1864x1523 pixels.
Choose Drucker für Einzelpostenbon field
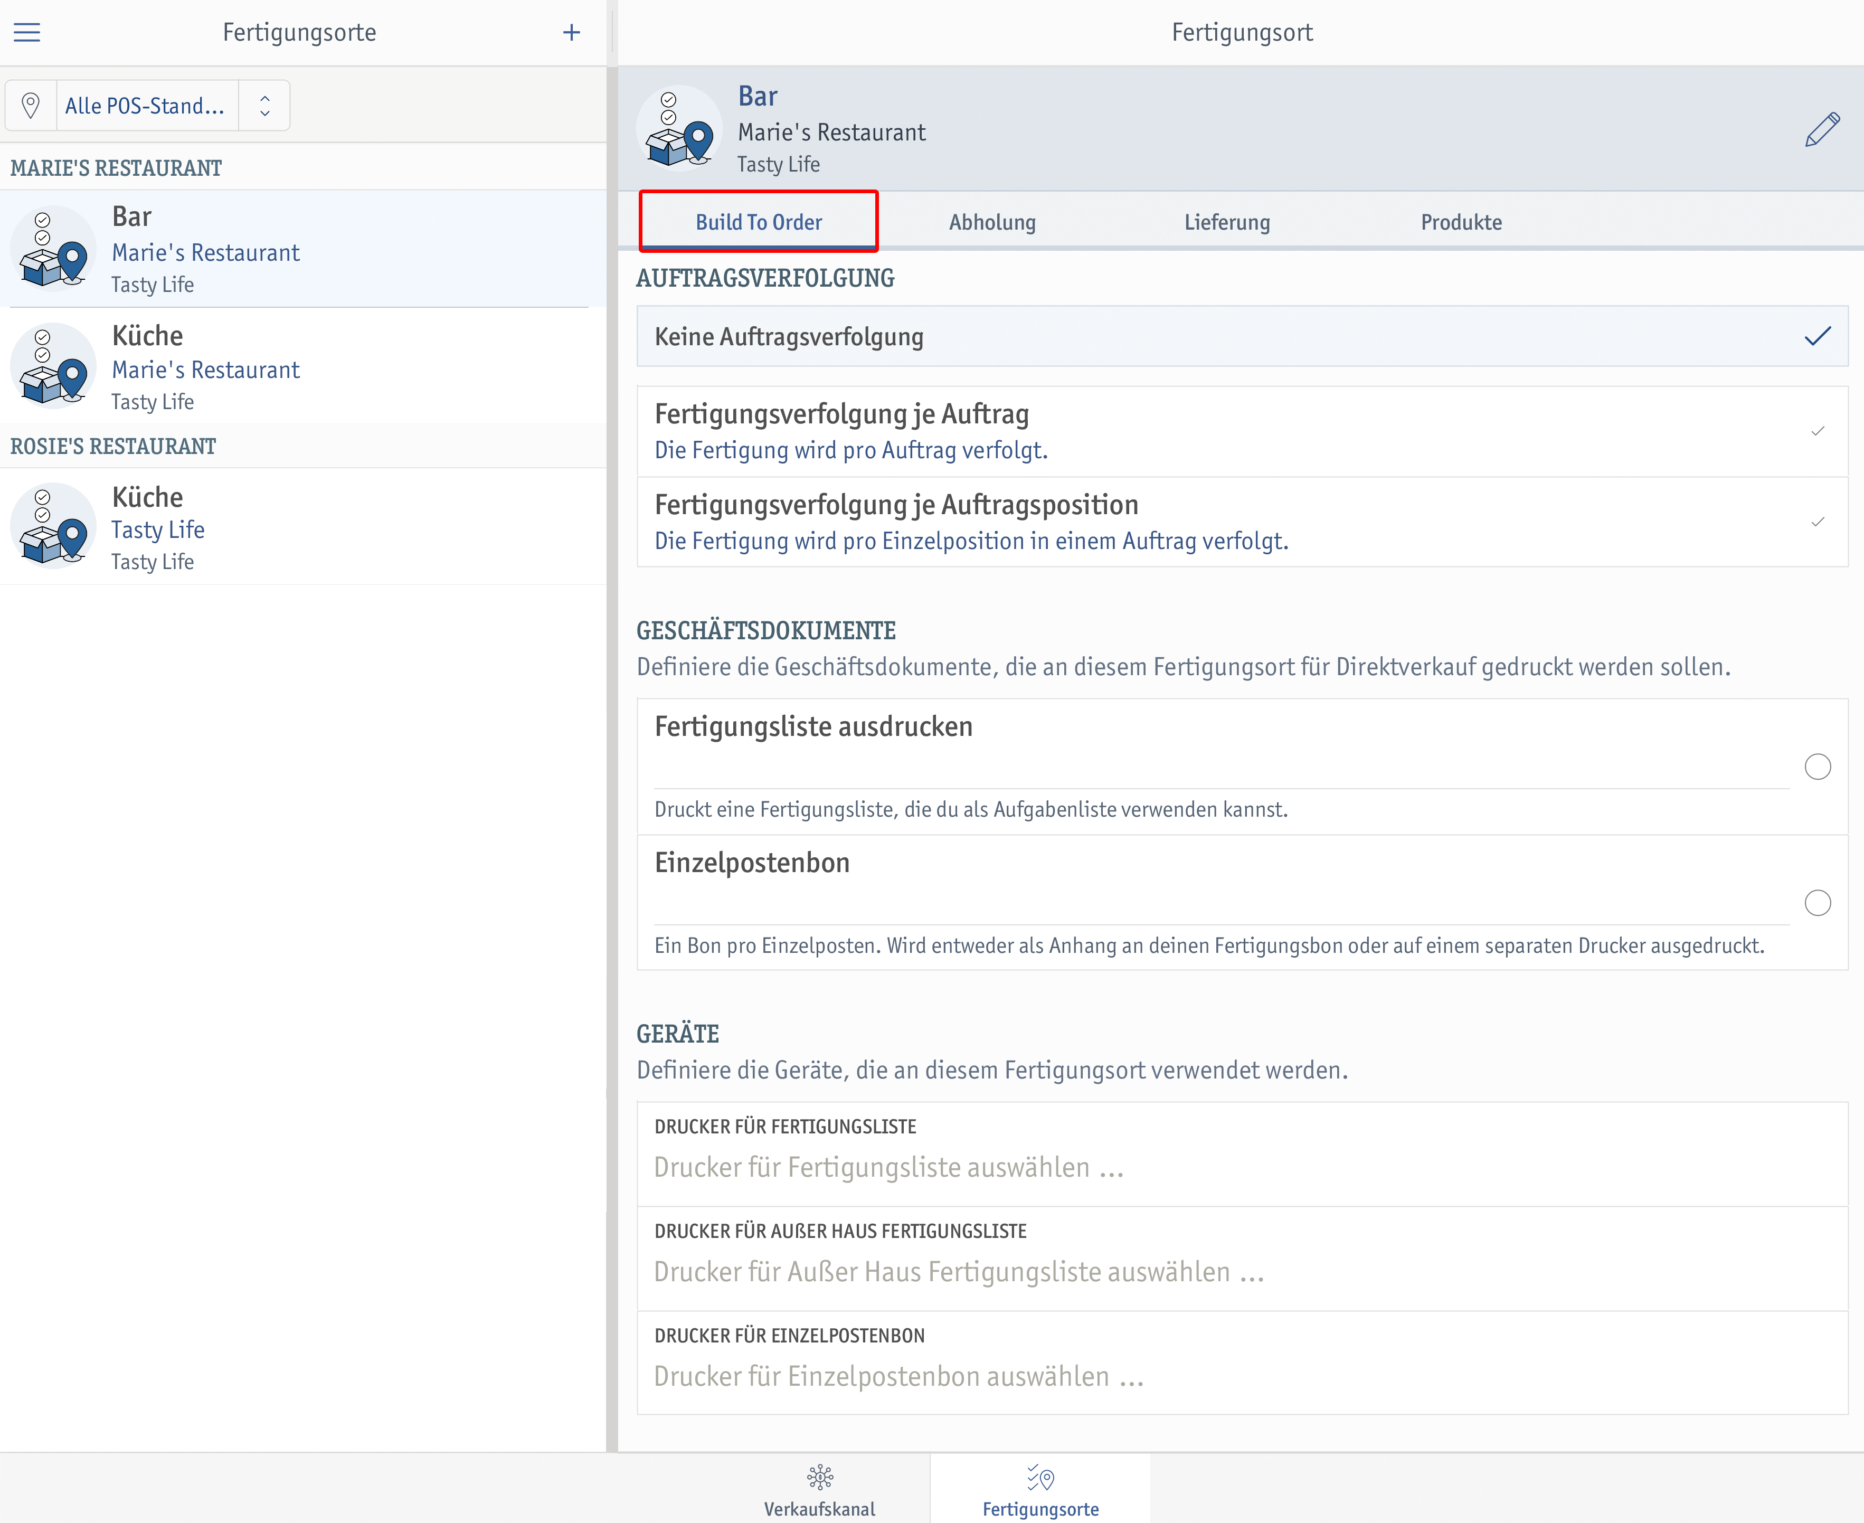1242,1363
